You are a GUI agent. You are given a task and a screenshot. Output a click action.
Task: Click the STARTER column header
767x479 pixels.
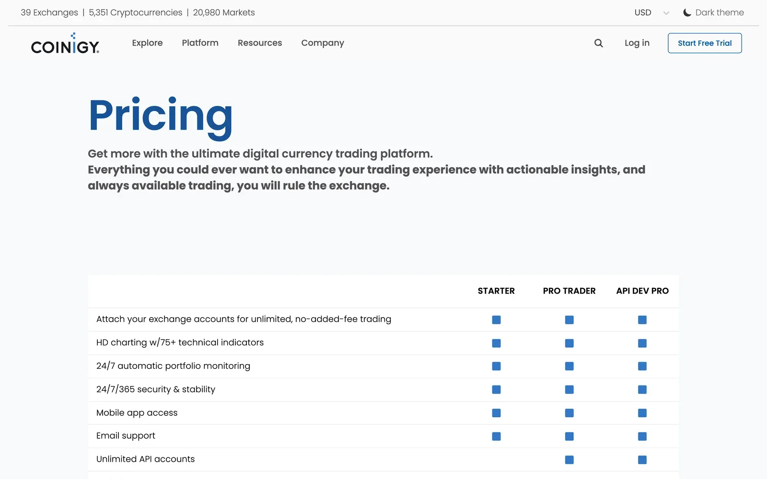[496, 291]
